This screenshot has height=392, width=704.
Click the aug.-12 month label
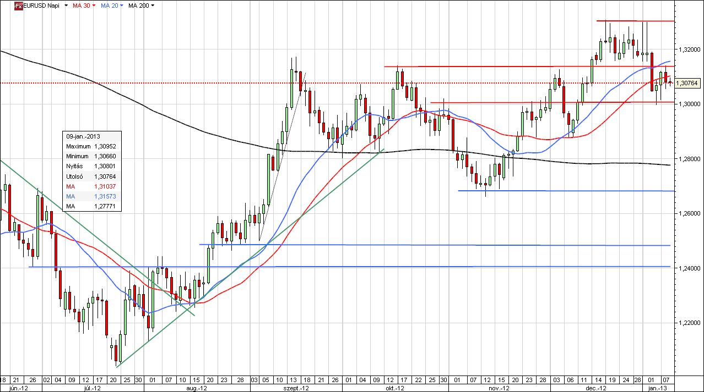196,388
